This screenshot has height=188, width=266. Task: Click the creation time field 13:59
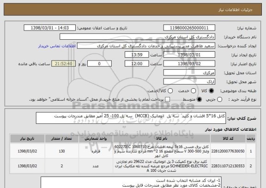pos(137,55)
